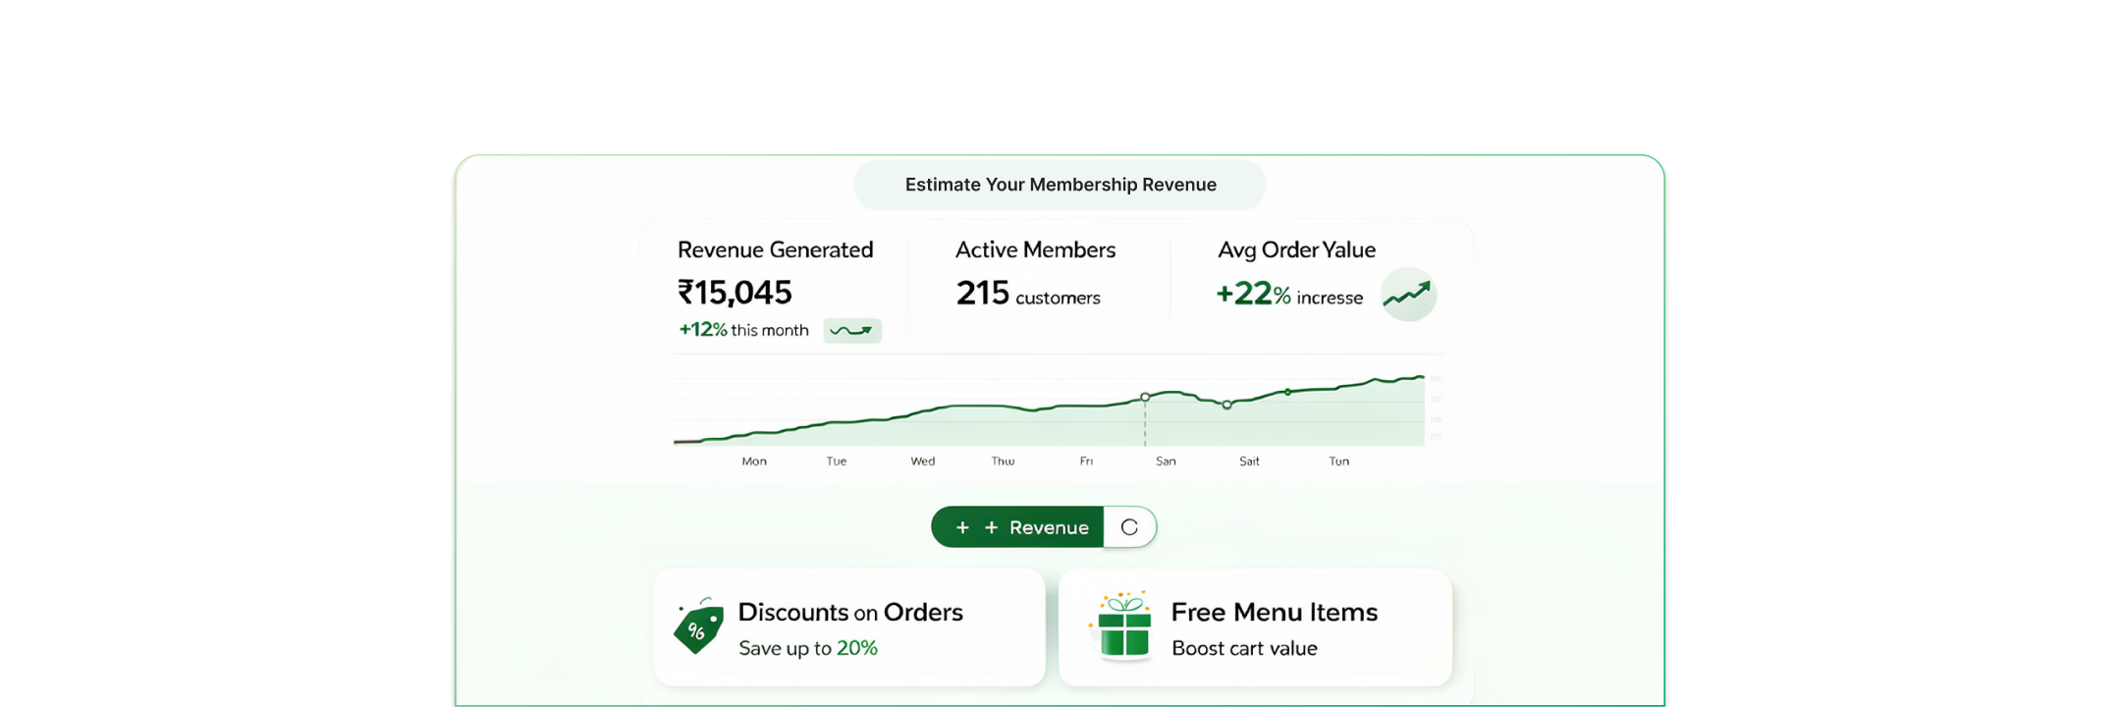Click the upward arrow icon beside Avg Order Value

(1408, 295)
